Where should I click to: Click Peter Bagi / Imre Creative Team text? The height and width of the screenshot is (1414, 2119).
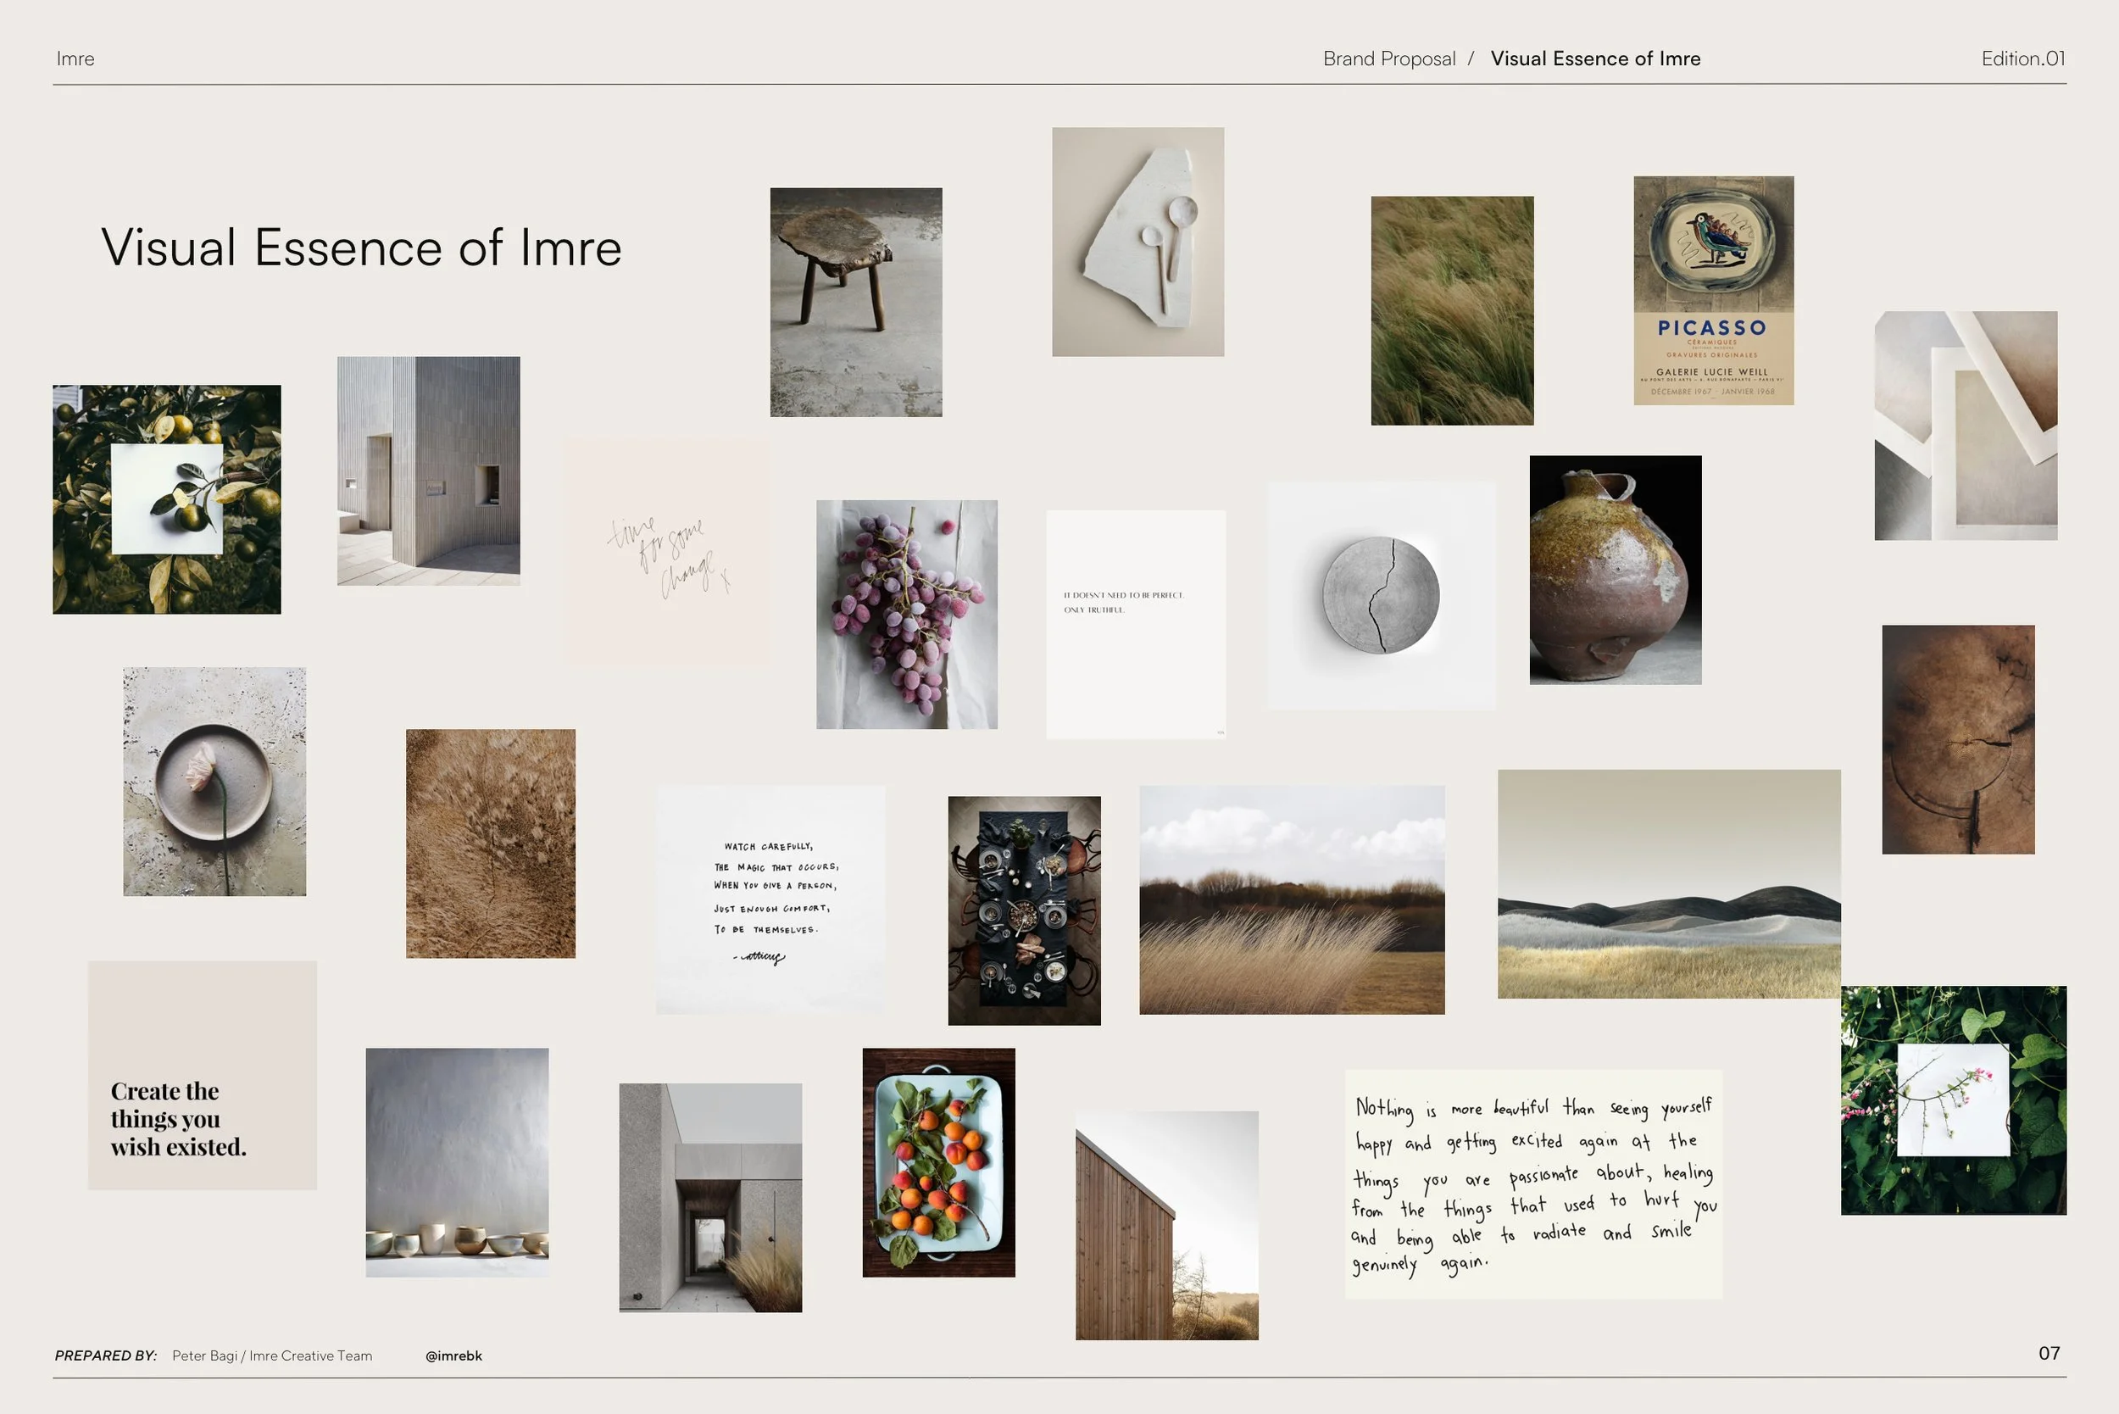coord(272,1356)
